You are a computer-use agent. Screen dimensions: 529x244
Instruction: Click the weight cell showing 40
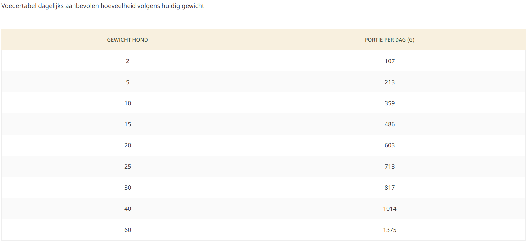128,209
